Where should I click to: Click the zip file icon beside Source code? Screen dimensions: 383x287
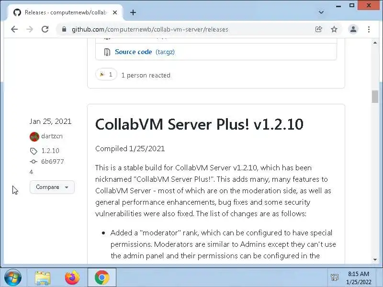point(107,52)
